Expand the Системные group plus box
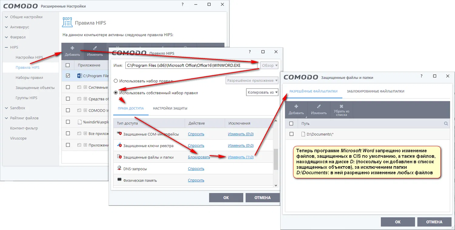455x230 pixels. pyautogui.click(x=85, y=87)
